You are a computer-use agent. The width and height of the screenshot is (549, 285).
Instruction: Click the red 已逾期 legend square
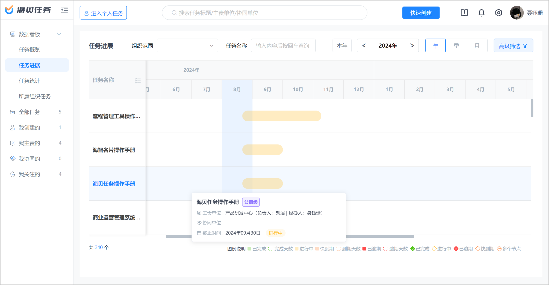pyautogui.click(x=364, y=249)
